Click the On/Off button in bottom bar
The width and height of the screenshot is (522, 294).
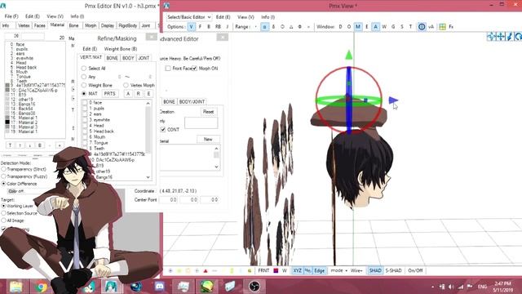[415, 270]
